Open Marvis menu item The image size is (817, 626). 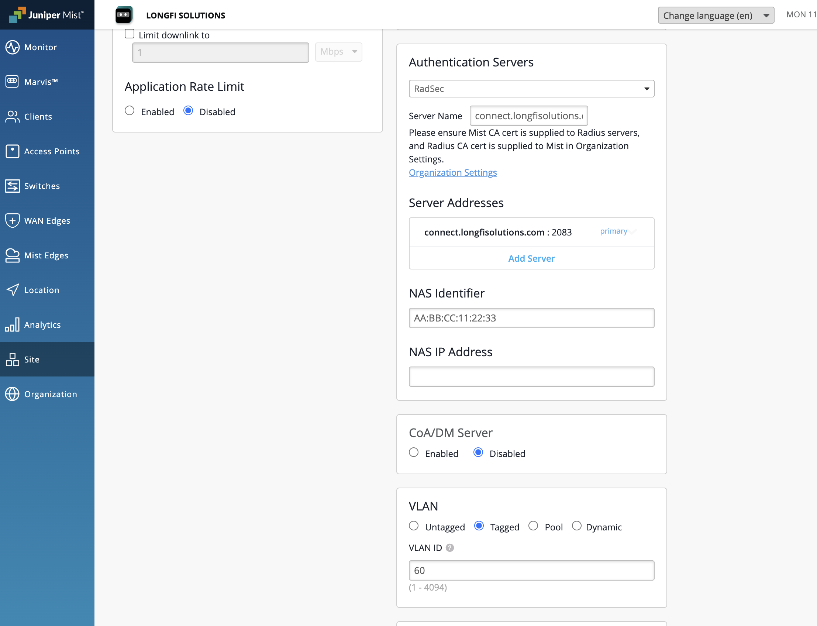[47, 82]
